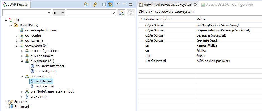Click the ou=config organizational unit icon
The image size is (262, 111).
pos(22,36)
